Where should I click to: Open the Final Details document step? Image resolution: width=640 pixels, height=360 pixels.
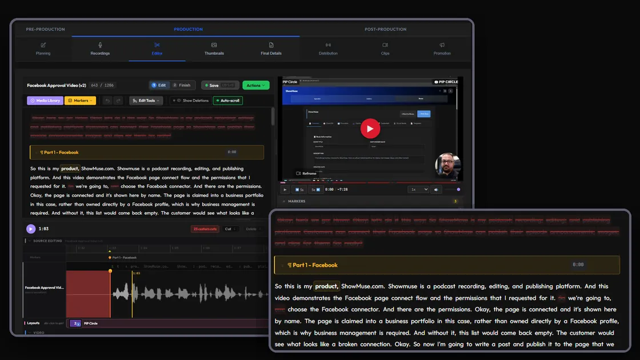point(271,48)
